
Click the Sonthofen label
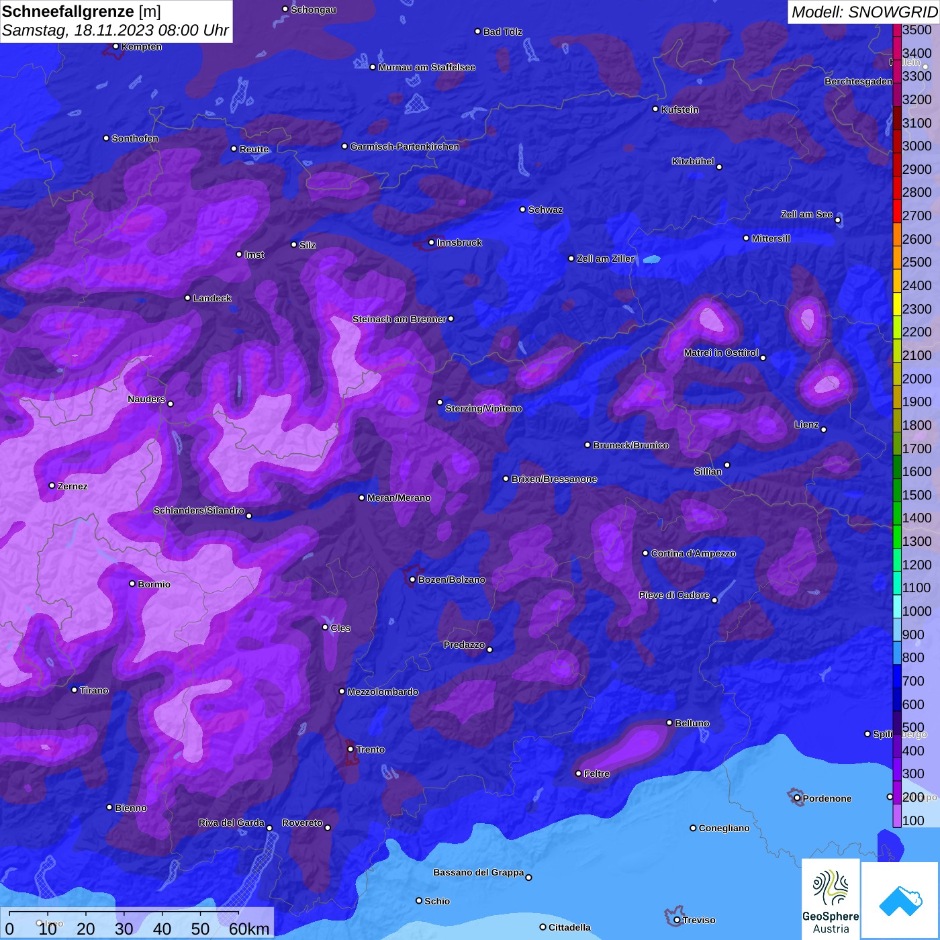pyautogui.click(x=135, y=138)
